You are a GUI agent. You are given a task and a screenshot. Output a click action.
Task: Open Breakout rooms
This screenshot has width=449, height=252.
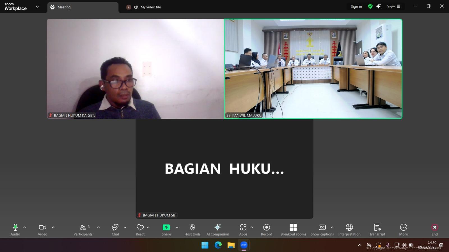point(293,227)
